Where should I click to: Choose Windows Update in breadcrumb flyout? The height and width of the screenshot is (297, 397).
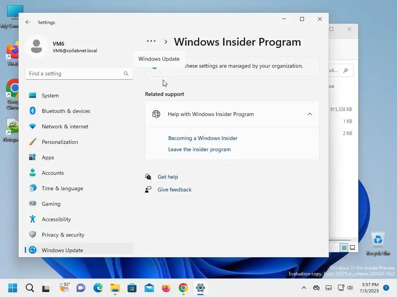click(159, 59)
